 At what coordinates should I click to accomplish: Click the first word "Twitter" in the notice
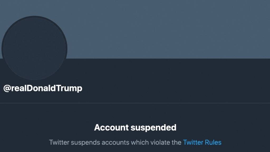click(x=59, y=142)
